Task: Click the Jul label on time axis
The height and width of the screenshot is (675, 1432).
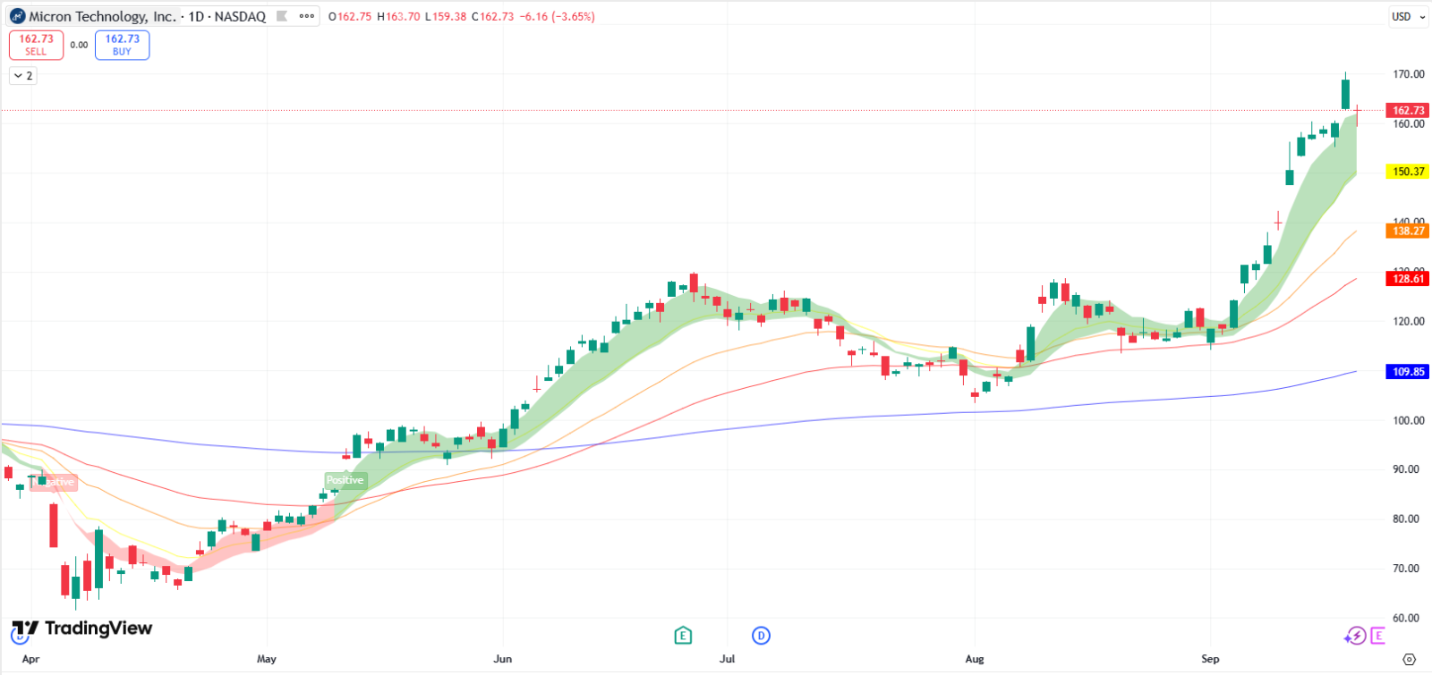Action: (x=728, y=659)
